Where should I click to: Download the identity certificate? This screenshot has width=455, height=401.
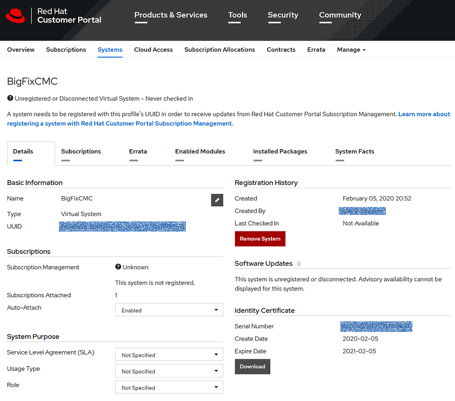252,366
